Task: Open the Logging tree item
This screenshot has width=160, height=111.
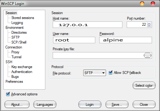Action: 17,23
